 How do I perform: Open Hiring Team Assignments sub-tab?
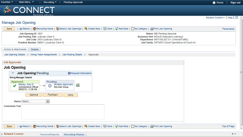click(44, 55)
